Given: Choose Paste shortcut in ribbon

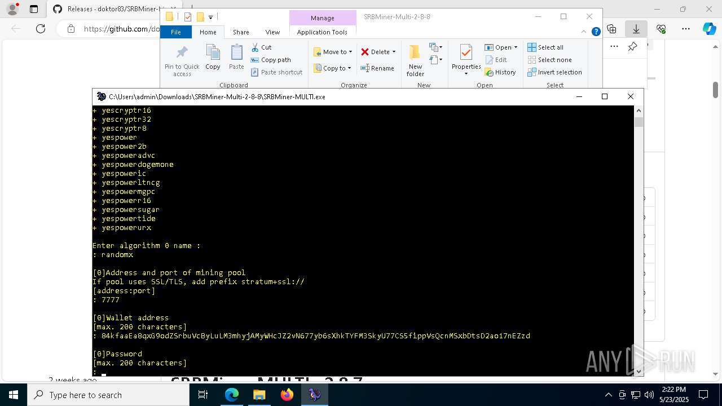Looking at the screenshot, I should click(276, 72).
